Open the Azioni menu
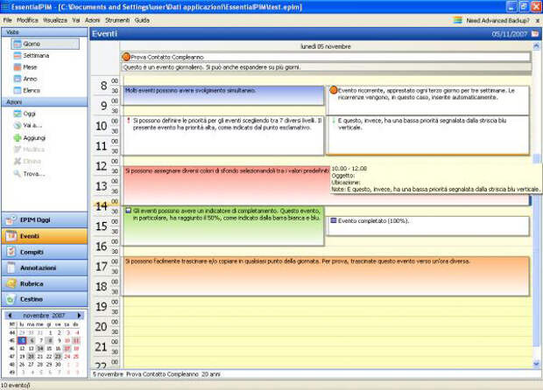The height and width of the screenshot is (390, 543). click(92, 20)
